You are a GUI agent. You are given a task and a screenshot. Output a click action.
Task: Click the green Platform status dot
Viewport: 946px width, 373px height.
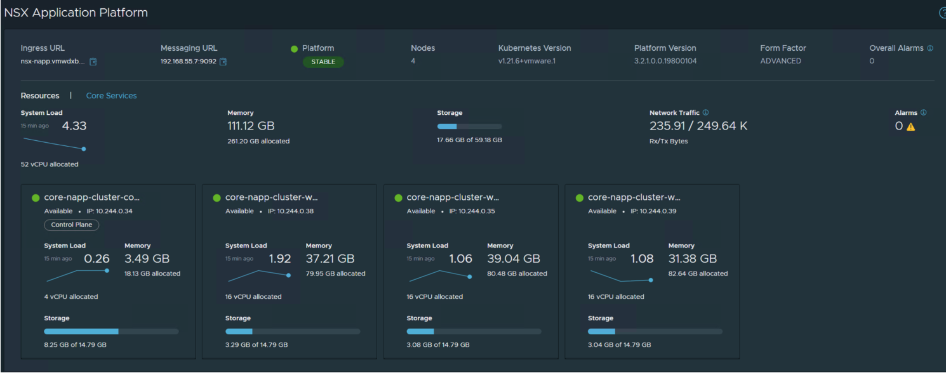(x=294, y=49)
